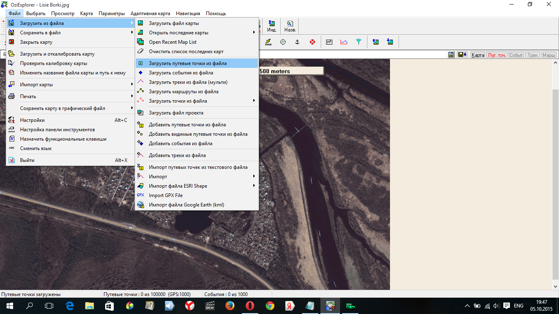Click the NMEA lightning bolt toolbar icon
Screen dimensions: 559x314
coord(268,42)
